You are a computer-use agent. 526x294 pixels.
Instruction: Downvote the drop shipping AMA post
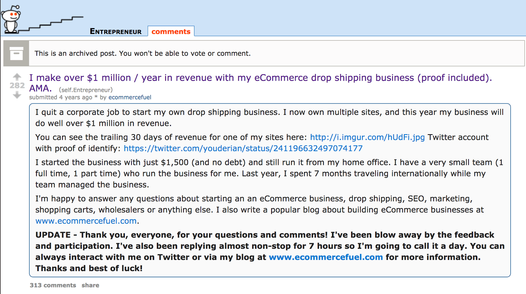pos(17,95)
